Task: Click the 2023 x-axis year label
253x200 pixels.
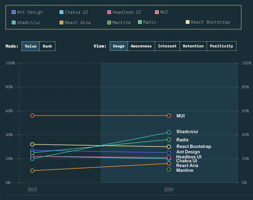Action: 32,189
